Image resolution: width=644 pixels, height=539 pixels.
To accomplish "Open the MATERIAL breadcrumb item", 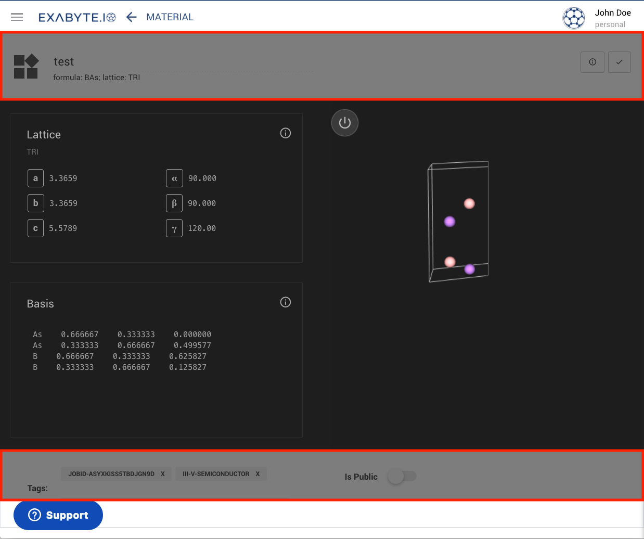I will coord(170,17).
